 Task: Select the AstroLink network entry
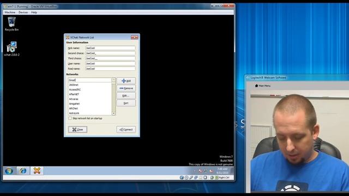[x=89, y=113]
